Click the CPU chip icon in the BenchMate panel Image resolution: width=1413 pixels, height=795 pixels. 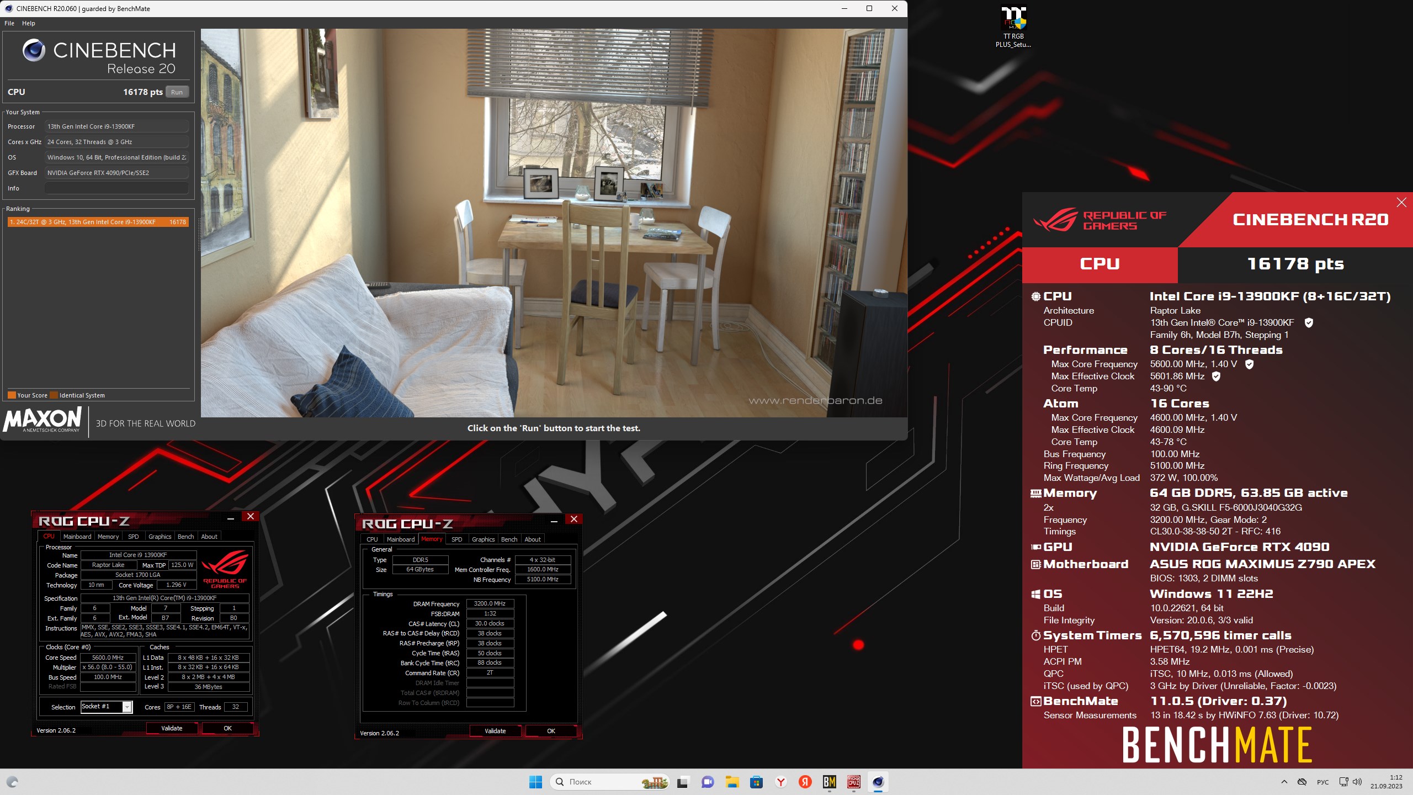tap(1036, 296)
